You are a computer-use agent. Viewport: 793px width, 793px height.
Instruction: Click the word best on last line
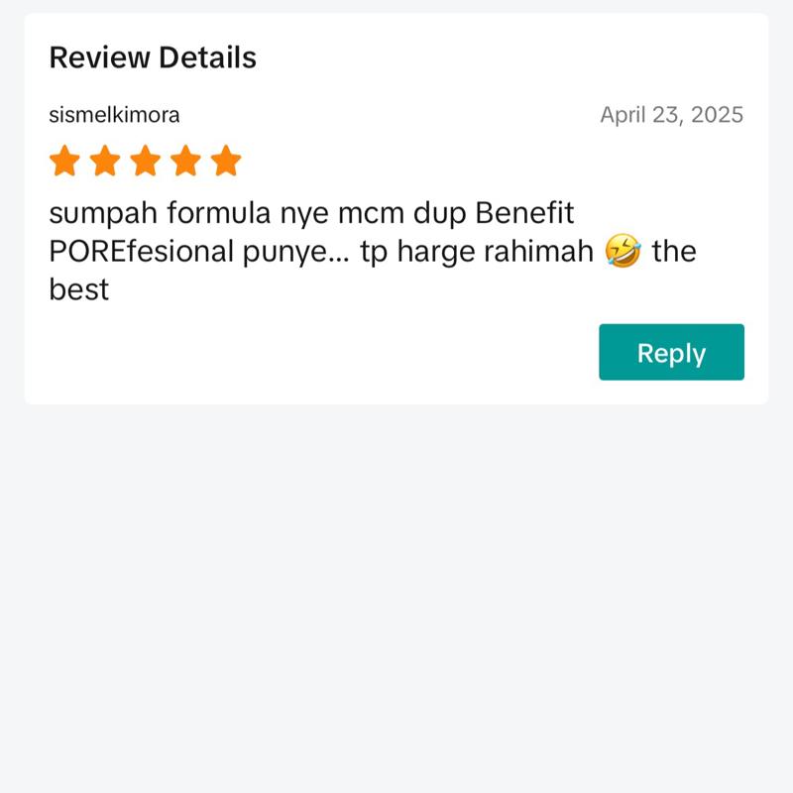(x=79, y=289)
